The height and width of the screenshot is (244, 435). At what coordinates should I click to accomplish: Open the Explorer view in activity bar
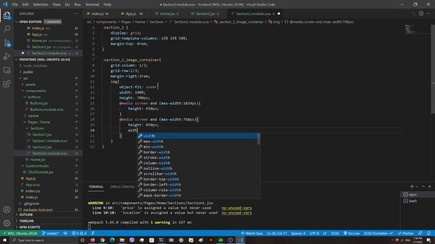(x=7, y=16)
